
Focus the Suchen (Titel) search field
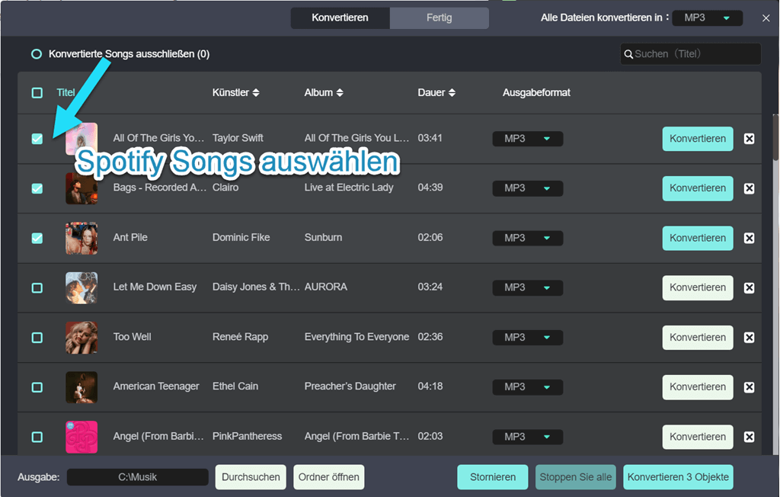point(690,54)
